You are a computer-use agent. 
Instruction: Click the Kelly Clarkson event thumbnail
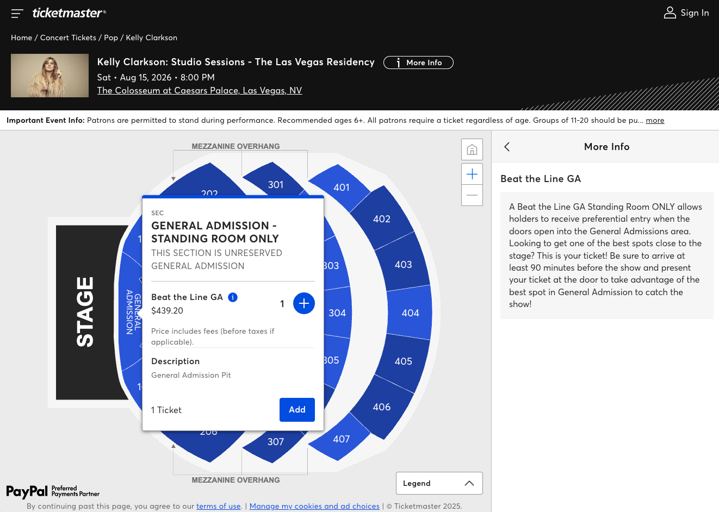(49, 76)
